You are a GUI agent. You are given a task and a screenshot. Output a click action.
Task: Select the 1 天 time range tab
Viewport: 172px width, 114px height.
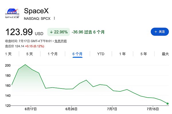(x=8, y=54)
